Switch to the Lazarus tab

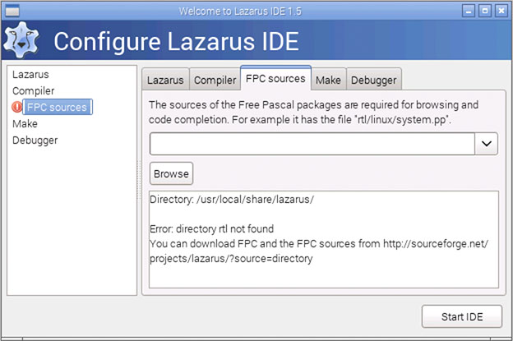click(x=165, y=80)
